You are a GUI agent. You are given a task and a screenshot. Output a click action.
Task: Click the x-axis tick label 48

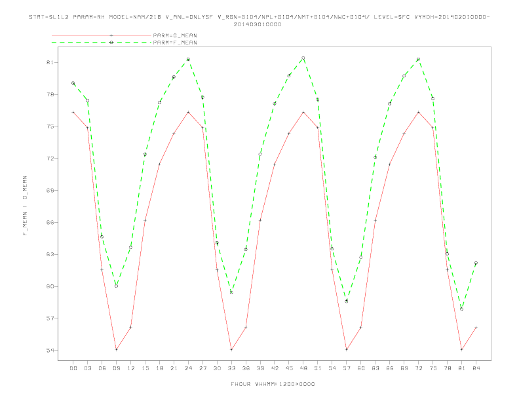pyautogui.click(x=303, y=368)
